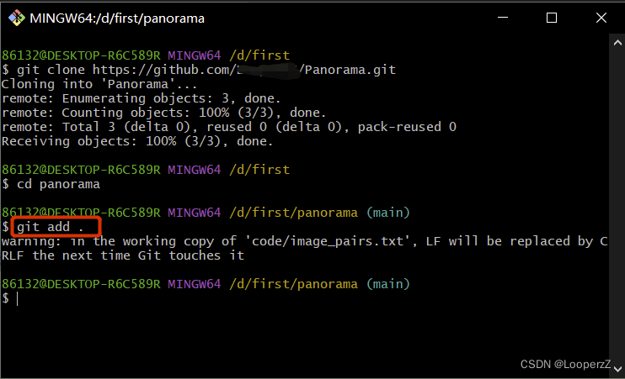
Task: Maximize the MINGW64 terminal window
Action: [x=552, y=18]
